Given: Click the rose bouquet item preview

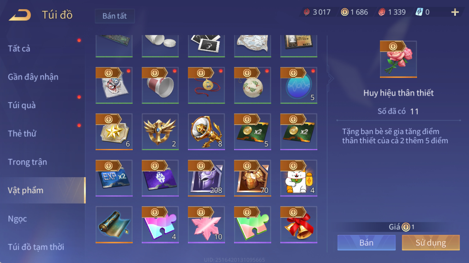Looking at the screenshot, I should [398, 59].
